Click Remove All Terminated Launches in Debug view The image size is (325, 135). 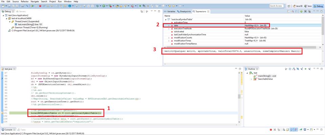(142, 11)
